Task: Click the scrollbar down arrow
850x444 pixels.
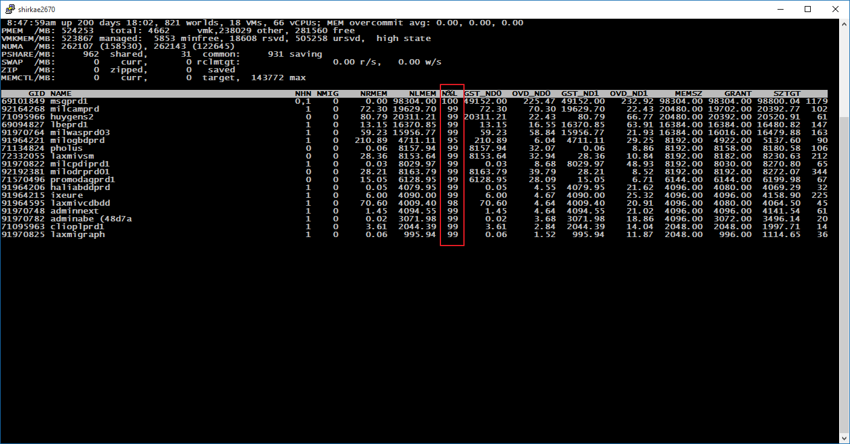Action: (x=845, y=439)
